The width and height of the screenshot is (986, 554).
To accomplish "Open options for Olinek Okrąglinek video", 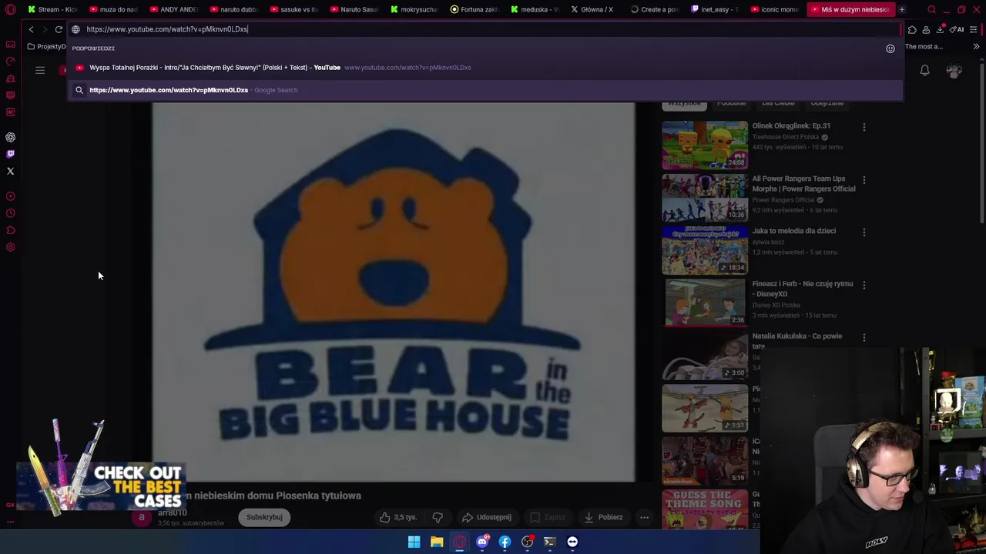I will [864, 127].
